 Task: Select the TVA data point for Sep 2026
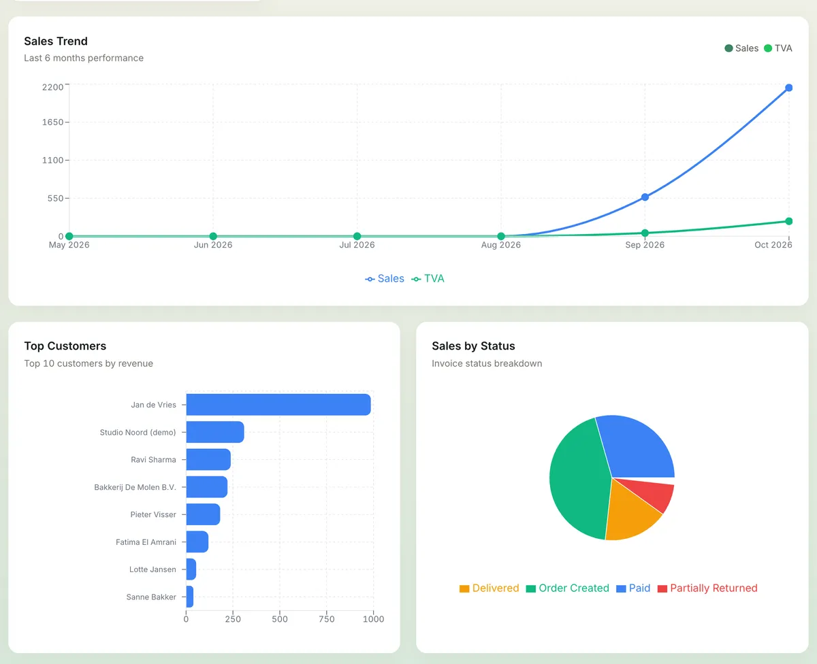(x=645, y=233)
